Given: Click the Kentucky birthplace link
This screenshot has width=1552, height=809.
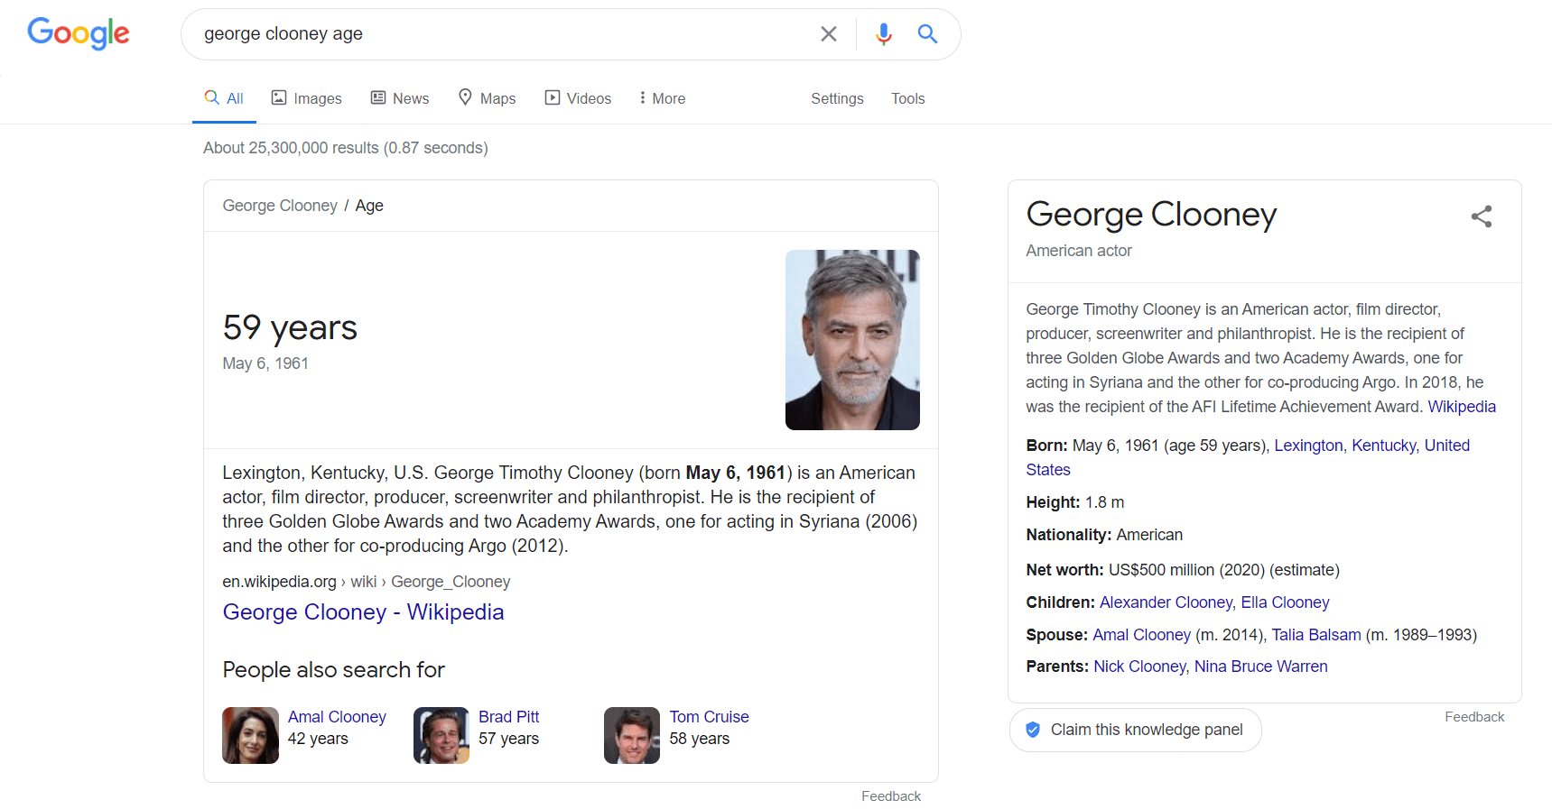Looking at the screenshot, I should point(1383,446).
